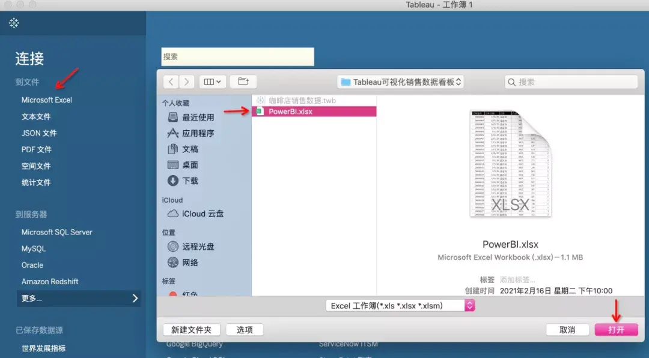This screenshot has height=358, width=649.
Task: Expand the 更多... server list
Action: (x=79, y=298)
